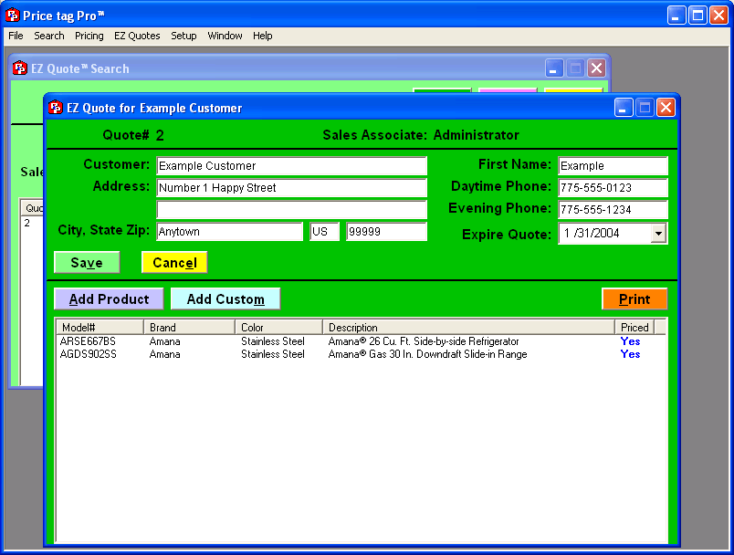Image resolution: width=734 pixels, height=555 pixels.
Task: Click the Description column header
Action: pos(468,327)
